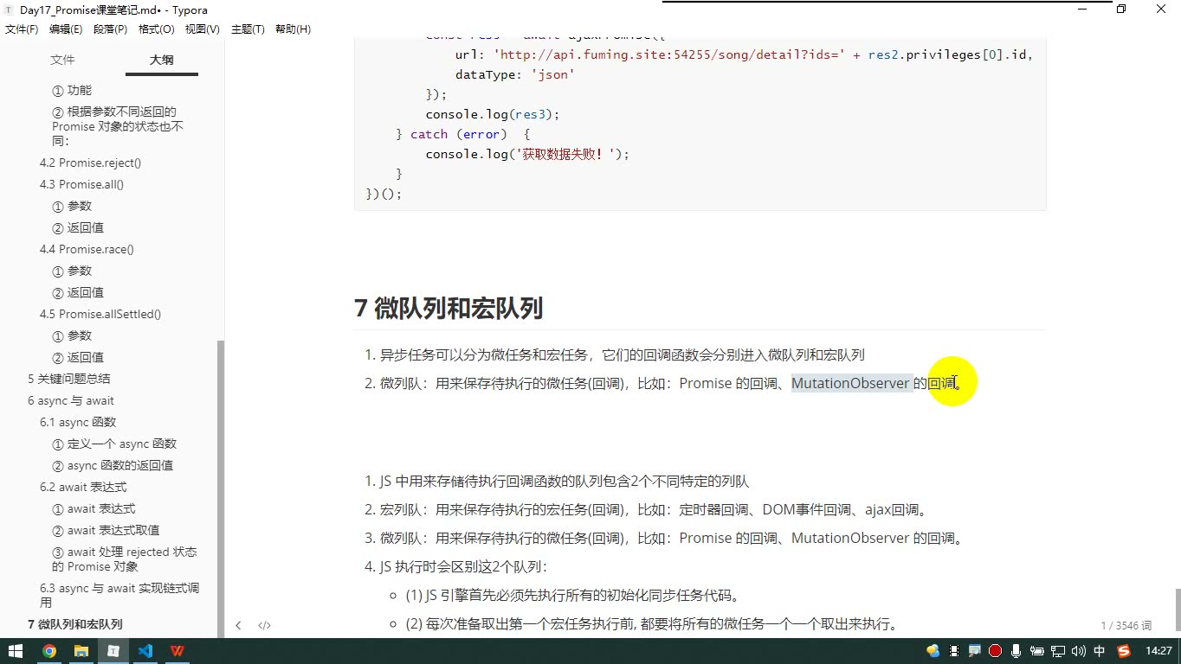
Task: Click the red recording tray icon
Action: (996, 651)
